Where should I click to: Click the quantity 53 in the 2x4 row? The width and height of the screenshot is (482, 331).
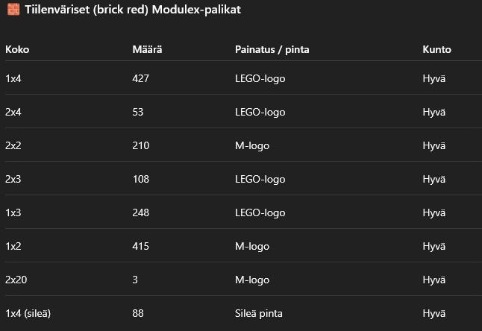click(138, 112)
